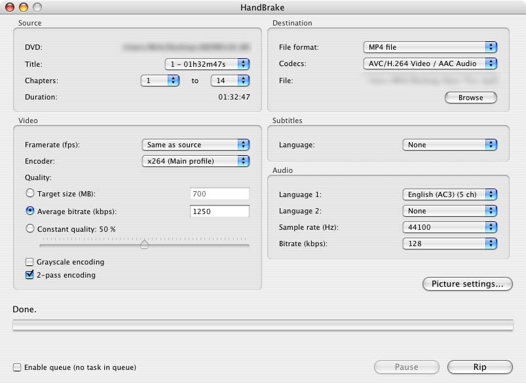
Task: Open the Subtitles Language dropdown
Action: coord(450,145)
